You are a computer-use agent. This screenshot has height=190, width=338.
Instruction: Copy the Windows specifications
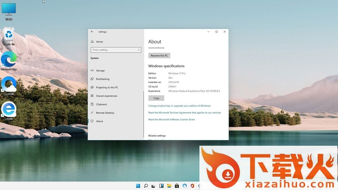[156, 98]
